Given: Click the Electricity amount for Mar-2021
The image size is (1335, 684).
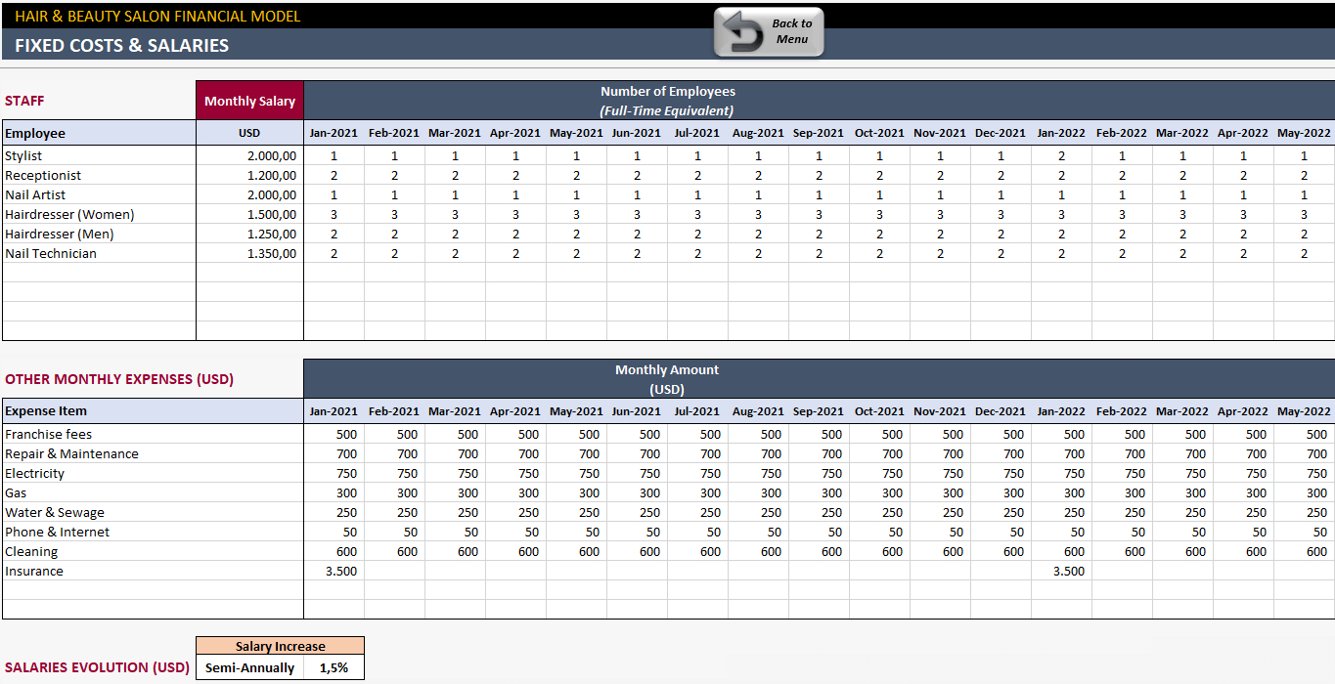Looking at the screenshot, I should click(x=456, y=473).
